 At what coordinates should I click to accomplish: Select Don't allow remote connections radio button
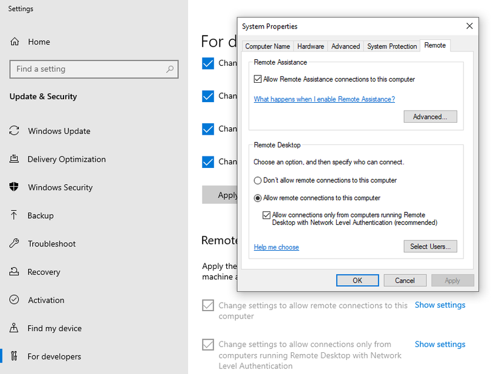click(258, 181)
